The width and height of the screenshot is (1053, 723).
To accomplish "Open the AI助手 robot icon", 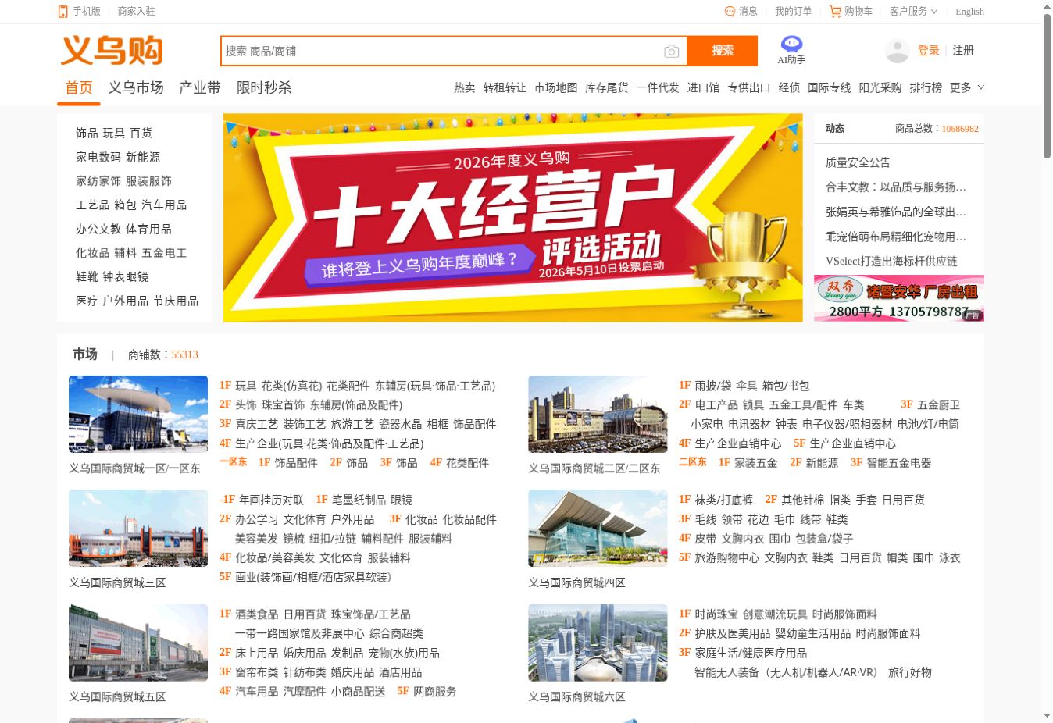I will [x=791, y=45].
